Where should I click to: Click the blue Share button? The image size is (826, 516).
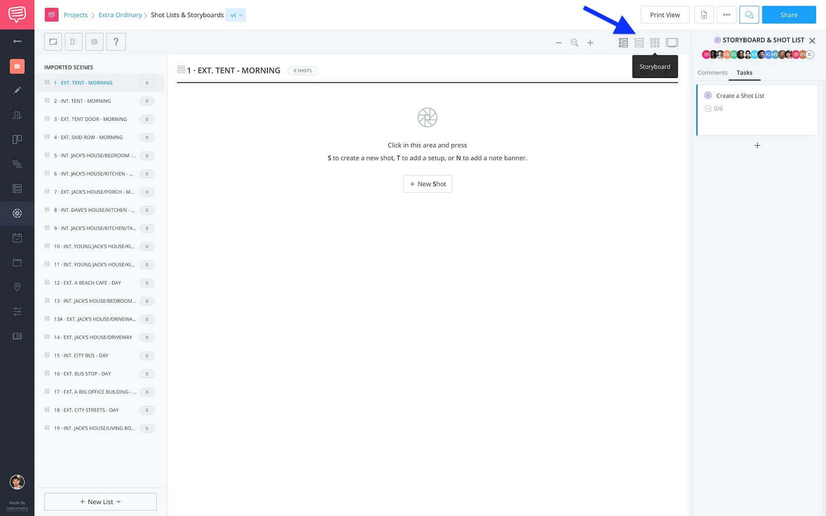pyautogui.click(x=789, y=15)
